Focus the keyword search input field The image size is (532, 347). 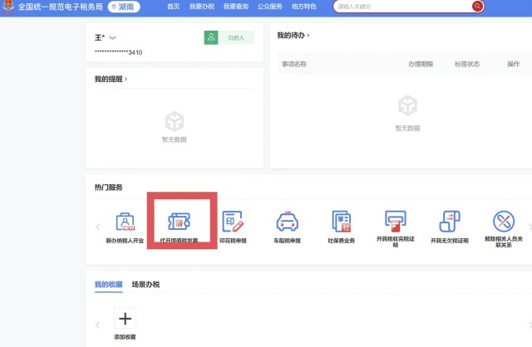click(401, 7)
